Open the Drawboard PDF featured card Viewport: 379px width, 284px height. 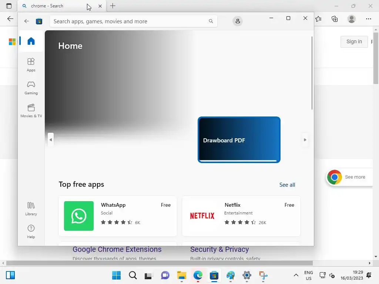click(x=239, y=139)
